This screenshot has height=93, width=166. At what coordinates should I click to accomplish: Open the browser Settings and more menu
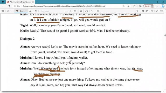pos(157,6)
